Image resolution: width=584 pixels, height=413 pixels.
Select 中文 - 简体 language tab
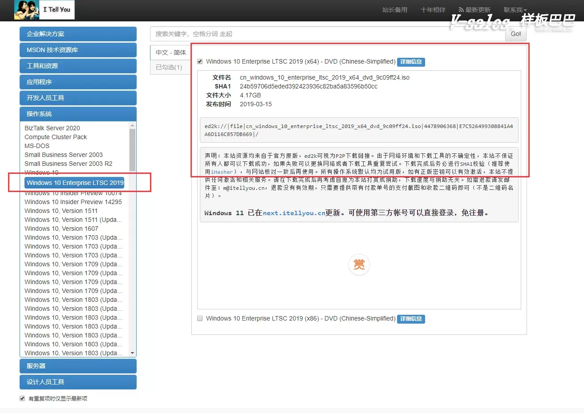click(171, 52)
